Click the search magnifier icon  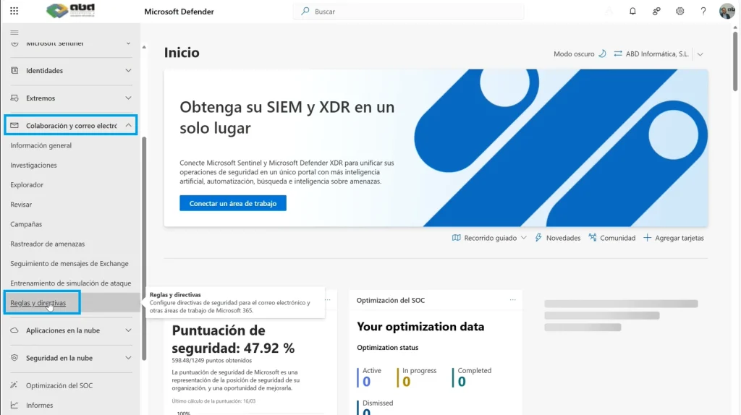305,11
